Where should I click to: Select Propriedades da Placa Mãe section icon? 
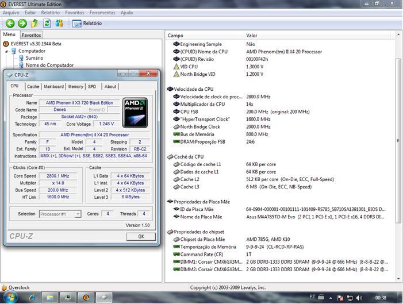tap(170, 202)
